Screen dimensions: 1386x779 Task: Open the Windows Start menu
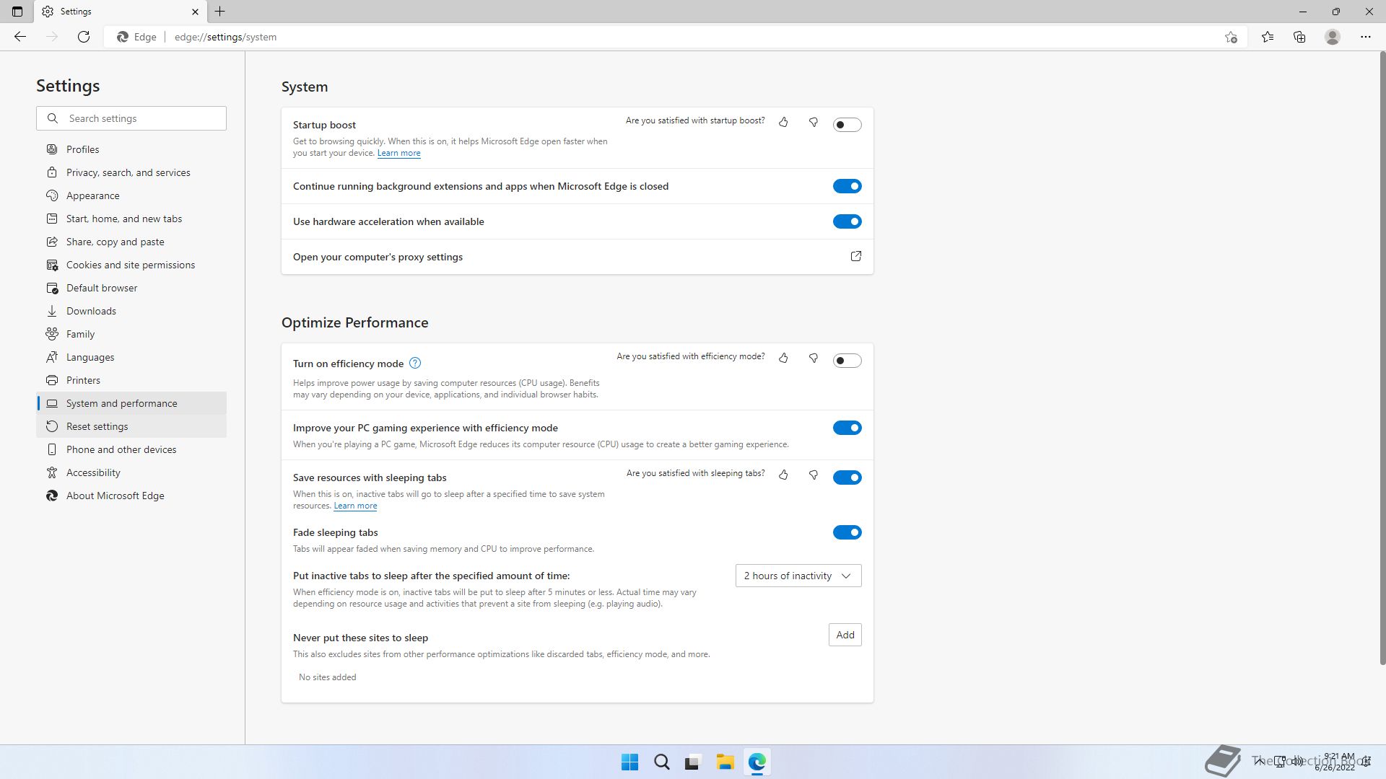(x=629, y=762)
